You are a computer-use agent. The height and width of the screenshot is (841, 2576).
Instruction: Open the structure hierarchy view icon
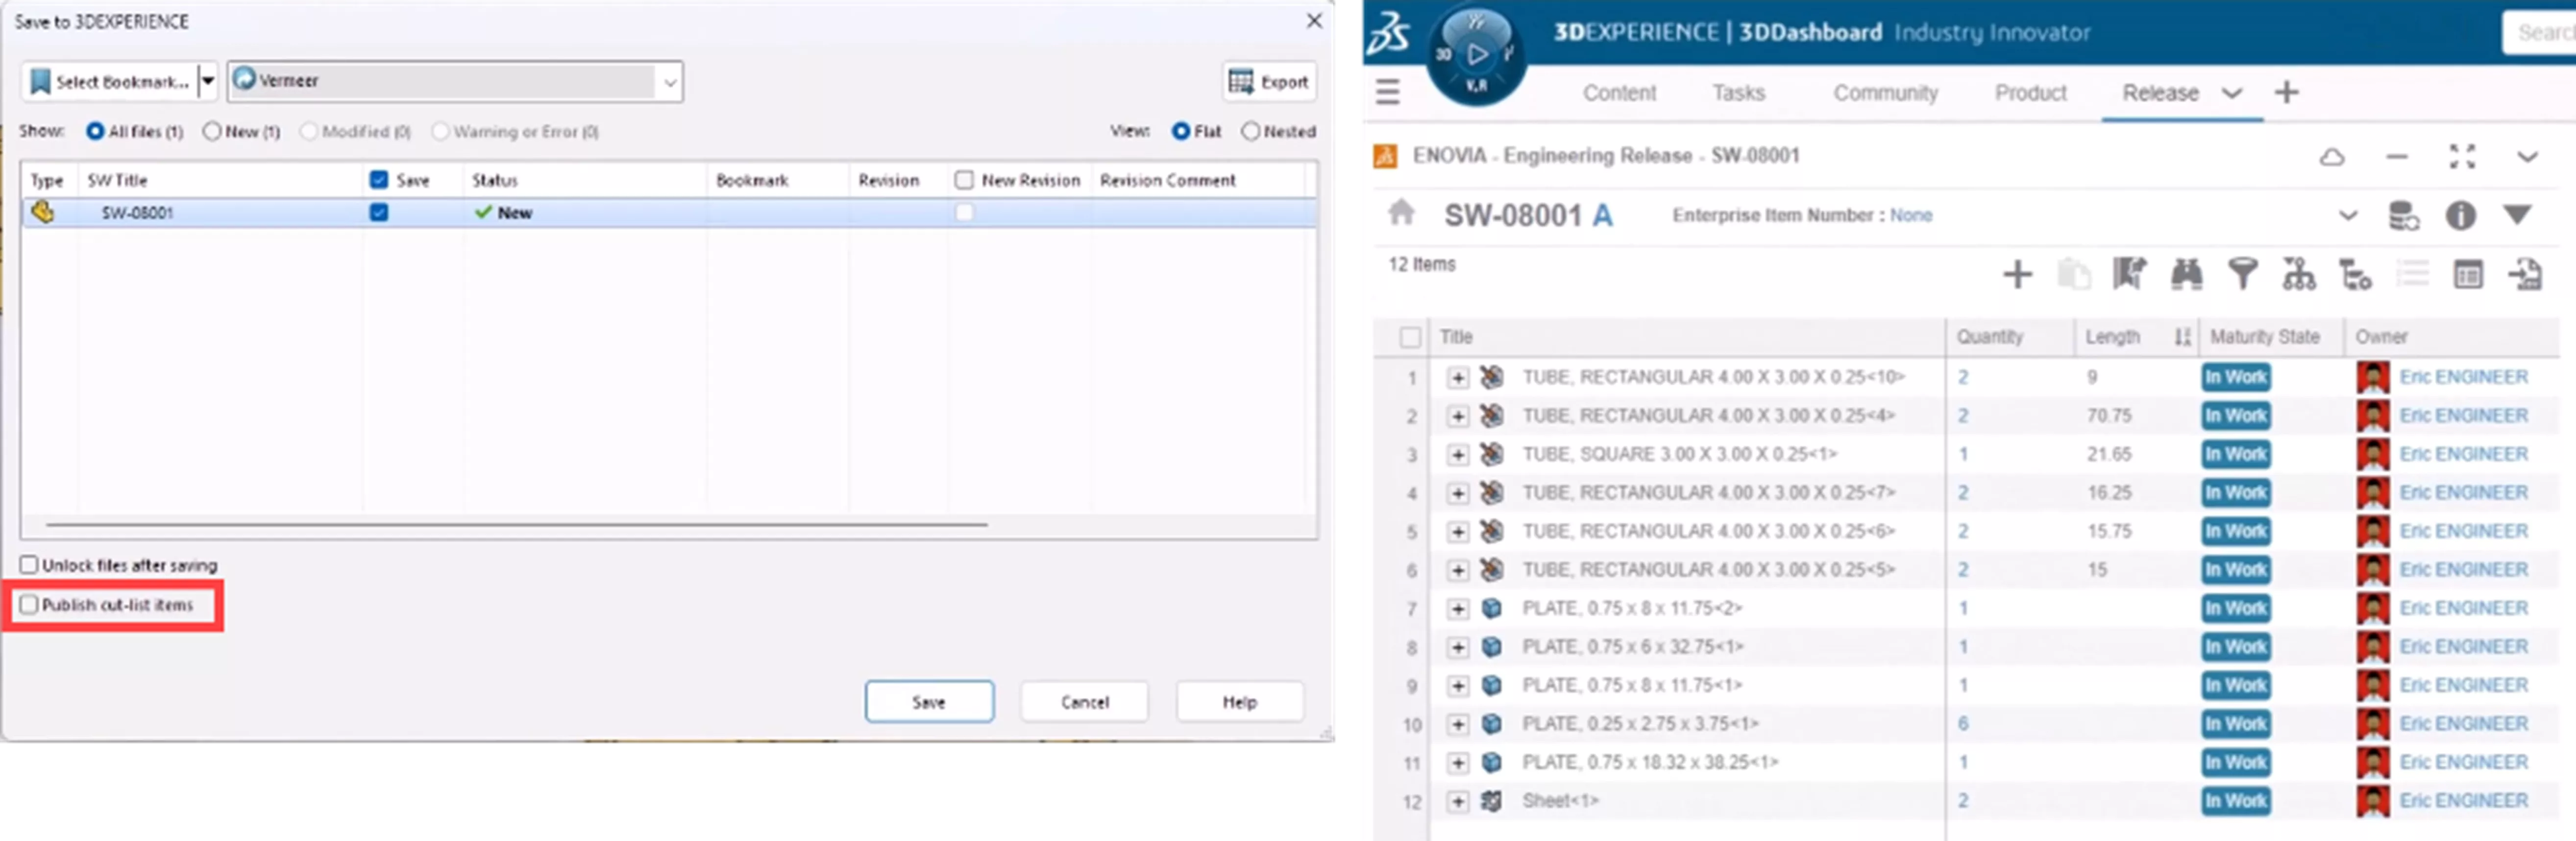point(2299,274)
